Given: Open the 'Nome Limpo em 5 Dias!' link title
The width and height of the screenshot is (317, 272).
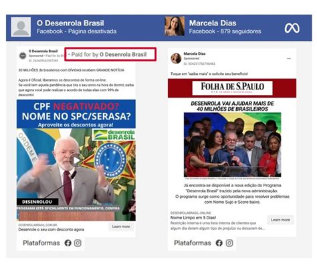Looking at the screenshot, I should pyautogui.click(x=193, y=218).
